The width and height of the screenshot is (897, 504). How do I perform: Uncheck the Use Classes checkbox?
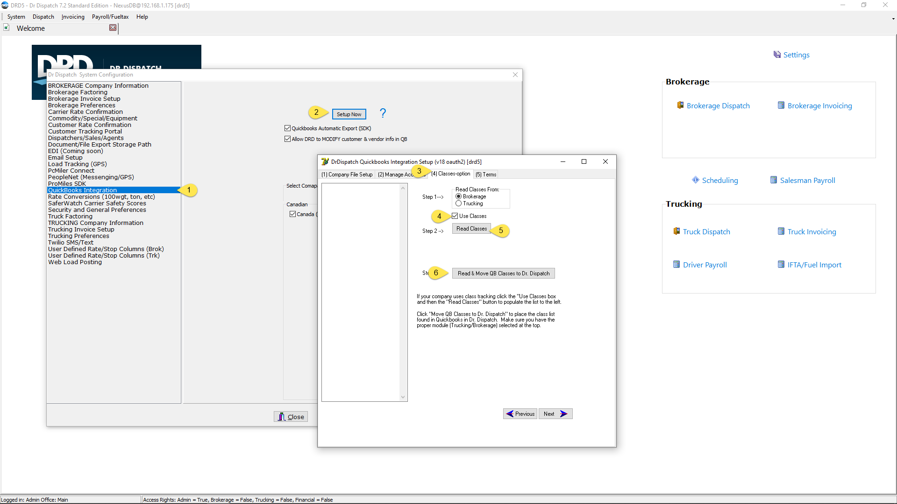[x=455, y=216]
